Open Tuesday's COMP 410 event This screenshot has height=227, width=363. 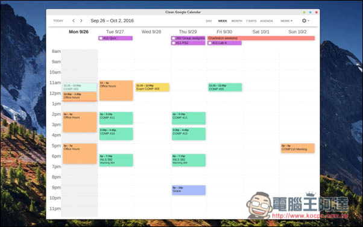(x=116, y=134)
